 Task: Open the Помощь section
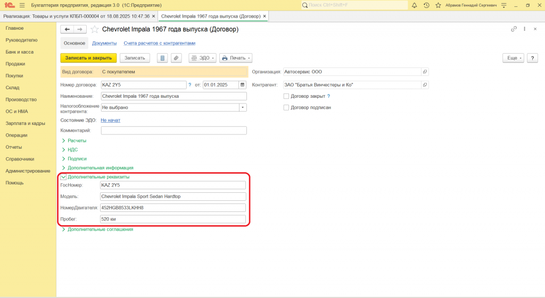14,183
